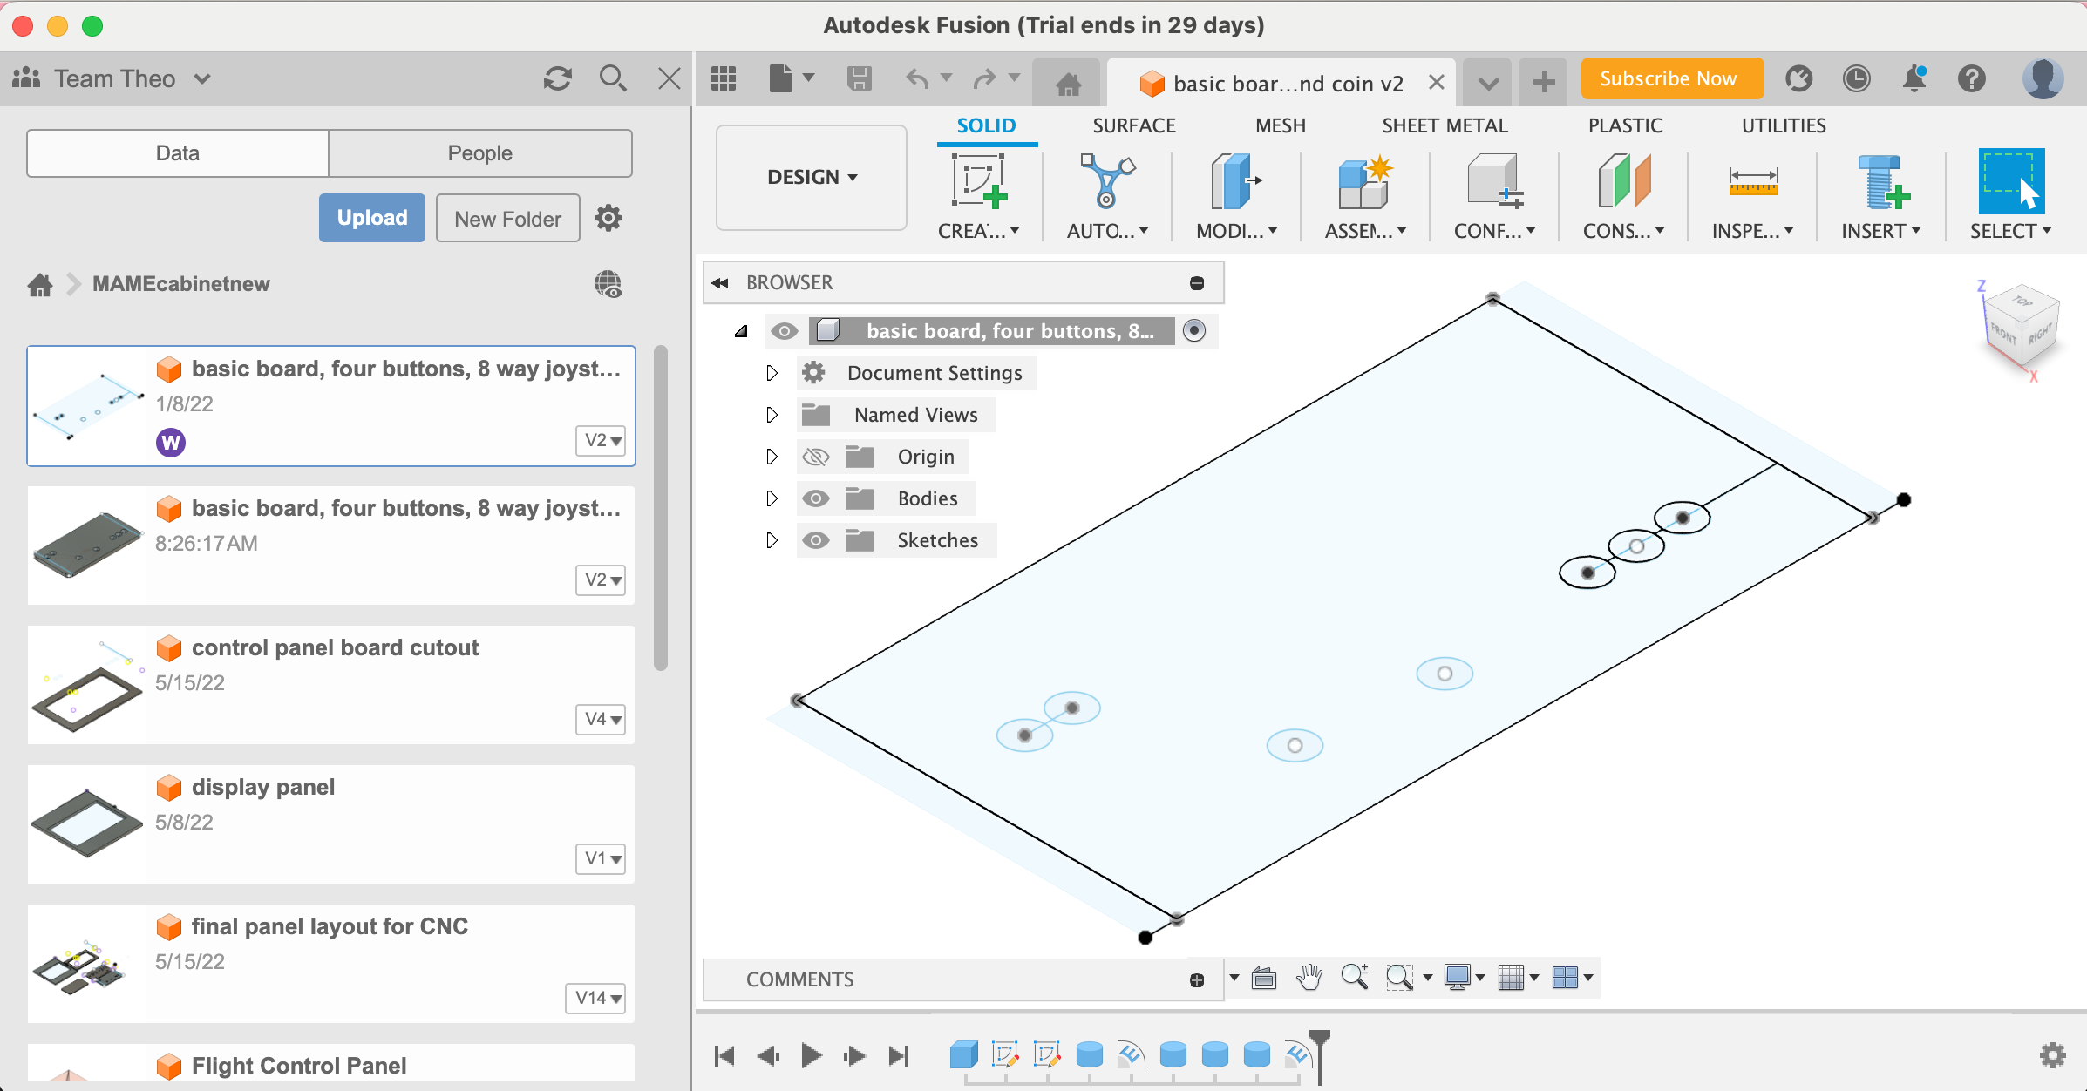This screenshot has height=1091, width=2087.
Task: Click the New Component assemble icon
Action: [1364, 181]
